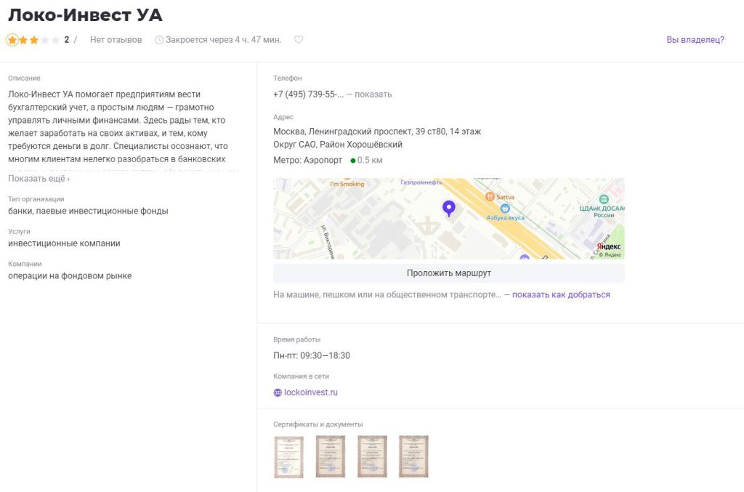
Task: Expand description with Показать ещё
Action: pyautogui.click(x=39, y=179)
